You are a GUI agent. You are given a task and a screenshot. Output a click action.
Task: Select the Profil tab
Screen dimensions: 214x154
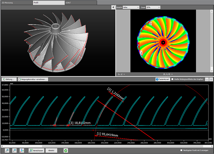48,2
